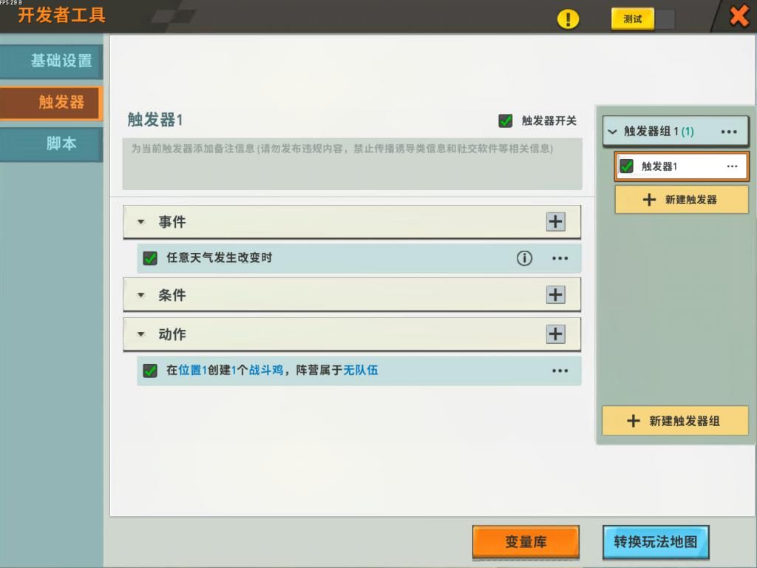Click the plus icon to add a new 事件
757x568 pixels.
pos(555,221)
